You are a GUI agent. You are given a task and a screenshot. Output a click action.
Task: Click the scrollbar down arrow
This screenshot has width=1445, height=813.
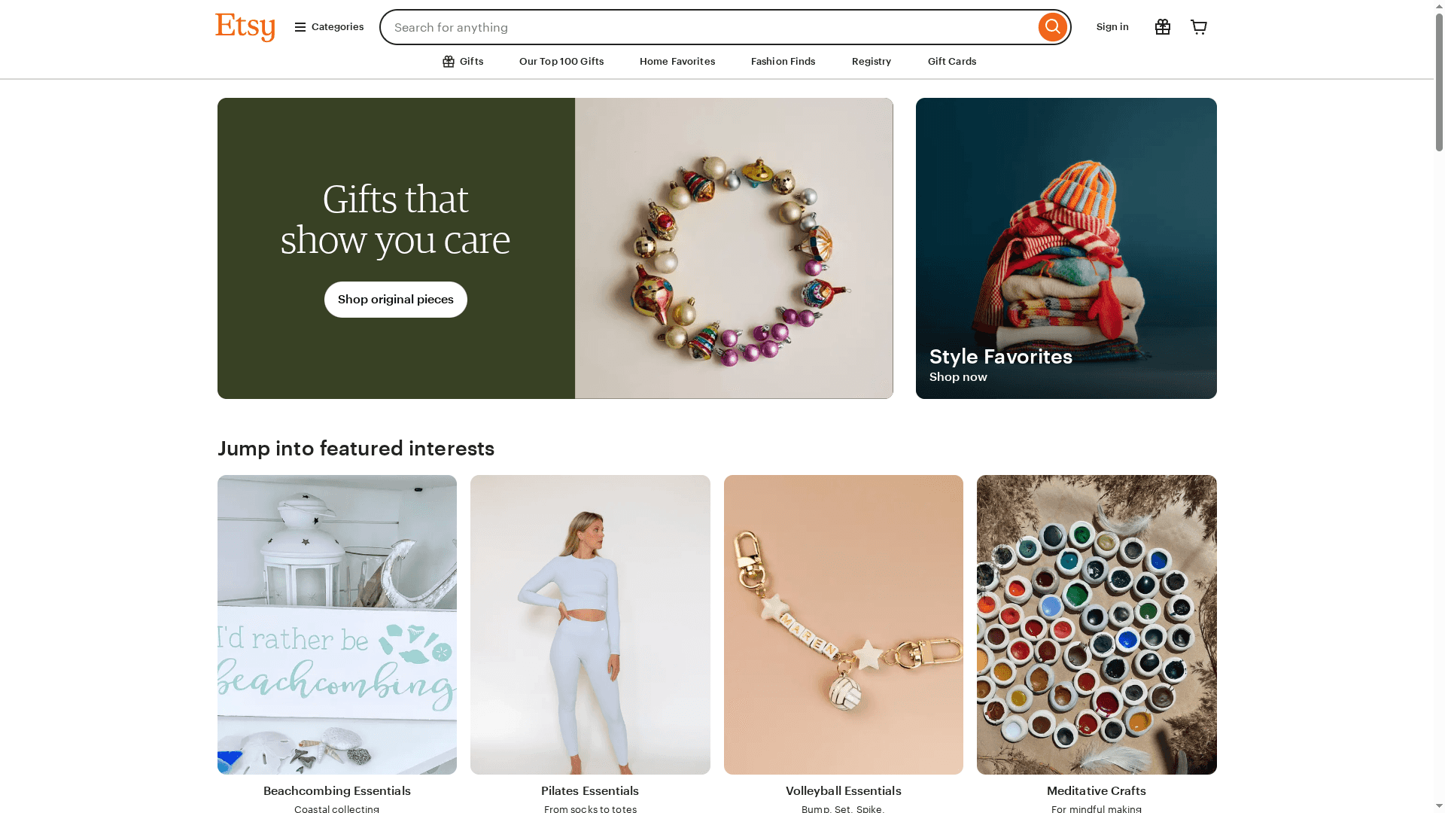click(x=1437, y=805)
